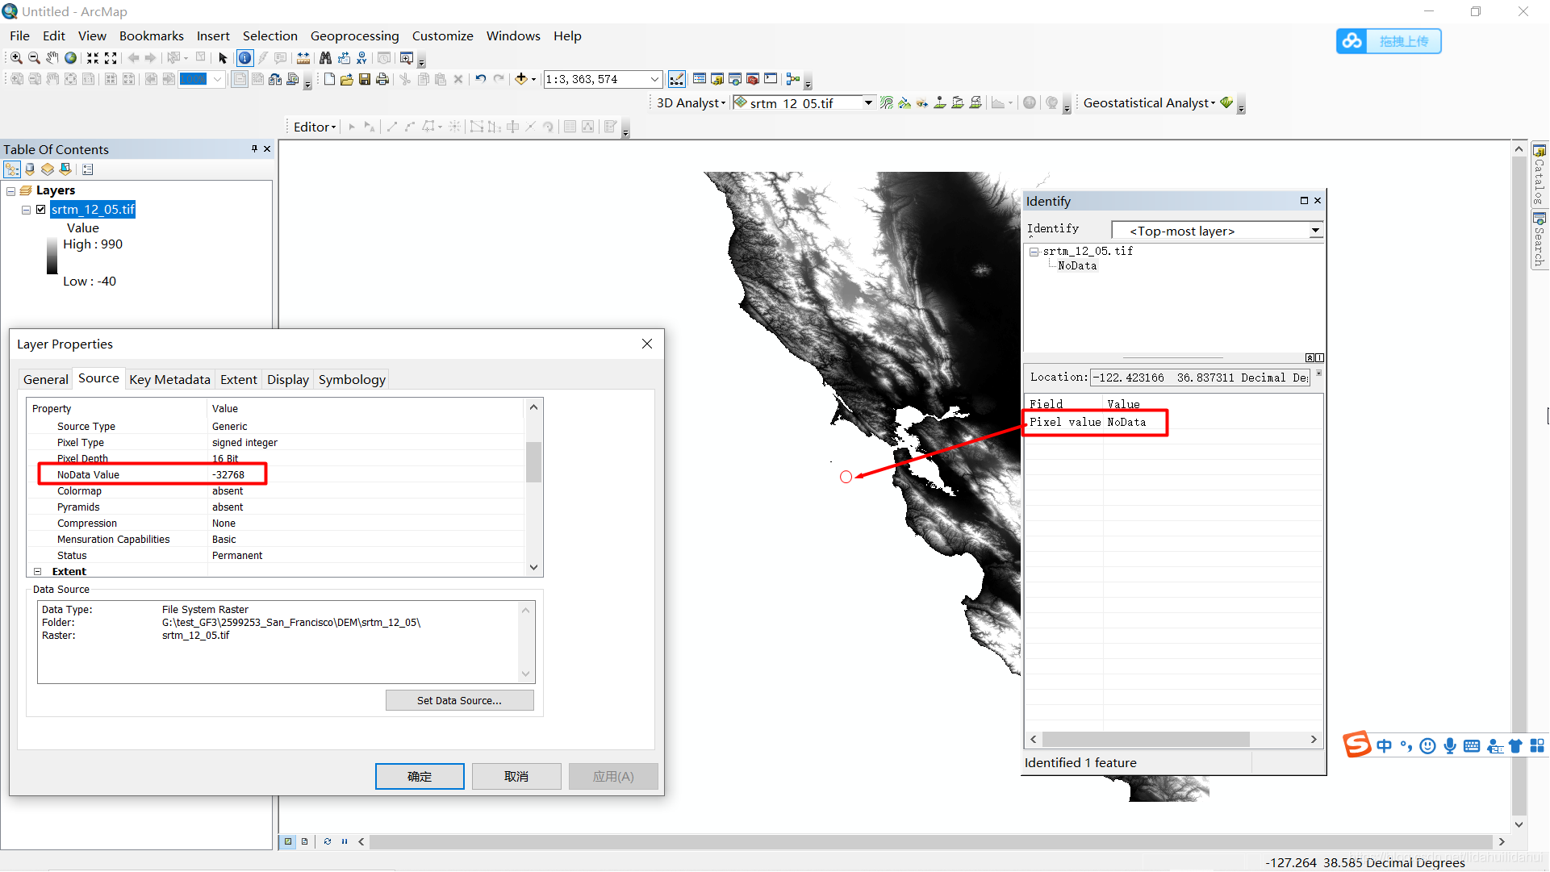
Task: Switch to the Symbology tab
Action: coord(352,380)
